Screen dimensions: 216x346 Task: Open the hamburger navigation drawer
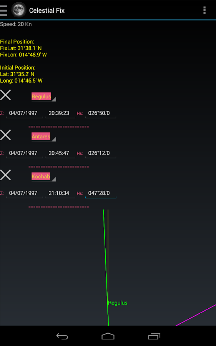coord(4,10)
